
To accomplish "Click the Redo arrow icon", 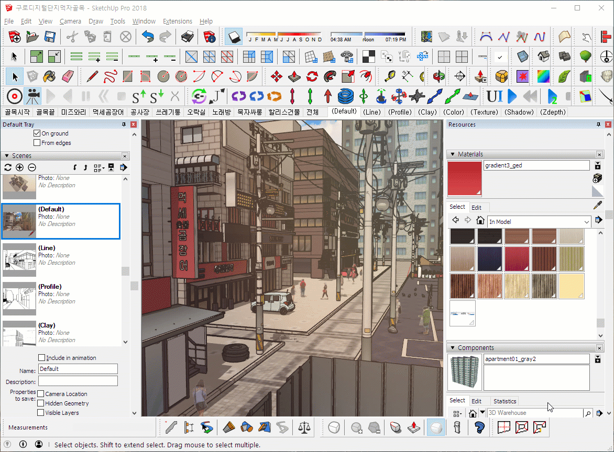I will (165, 37).
